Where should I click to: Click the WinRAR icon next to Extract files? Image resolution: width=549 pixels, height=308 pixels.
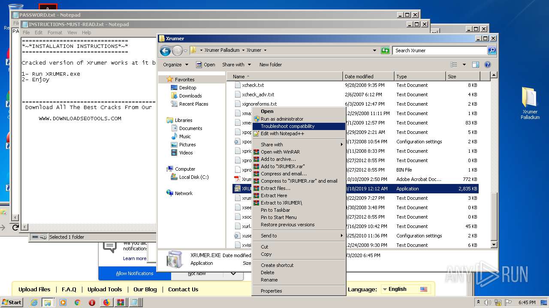tap(256, 188)
